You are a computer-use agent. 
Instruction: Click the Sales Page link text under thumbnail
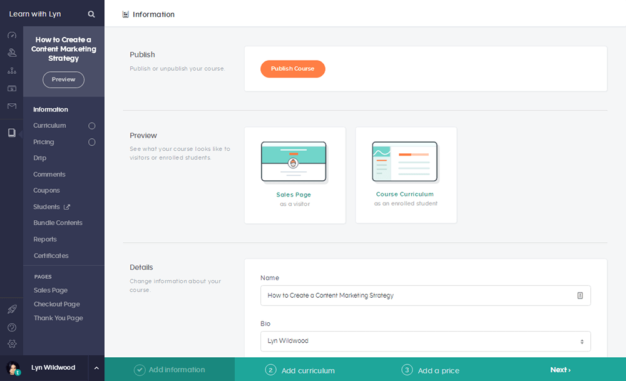click(x=294, y=195)
